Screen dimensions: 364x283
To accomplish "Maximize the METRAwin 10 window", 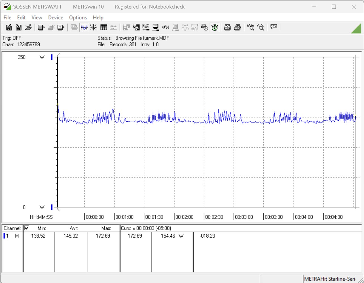I will [x=334, y=7].
